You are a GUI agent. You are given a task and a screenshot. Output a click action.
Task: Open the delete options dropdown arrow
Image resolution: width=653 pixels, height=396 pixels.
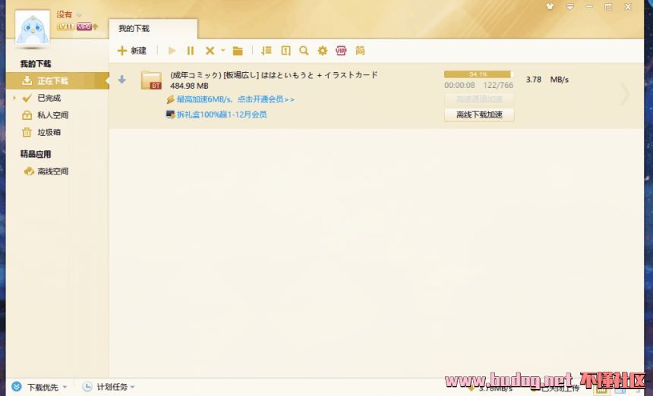[222, 51]
